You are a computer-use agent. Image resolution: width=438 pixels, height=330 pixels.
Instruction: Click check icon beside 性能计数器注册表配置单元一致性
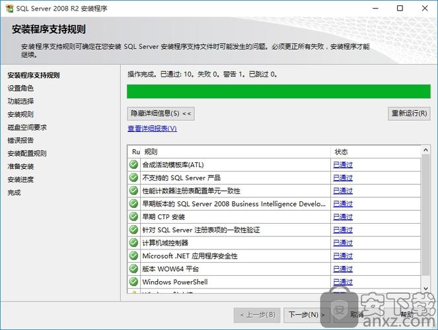(x=134, y=191)
